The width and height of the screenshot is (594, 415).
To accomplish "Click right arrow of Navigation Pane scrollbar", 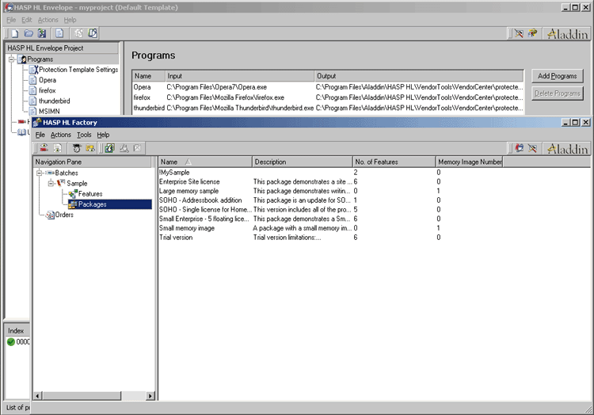I will click(150, 396).
